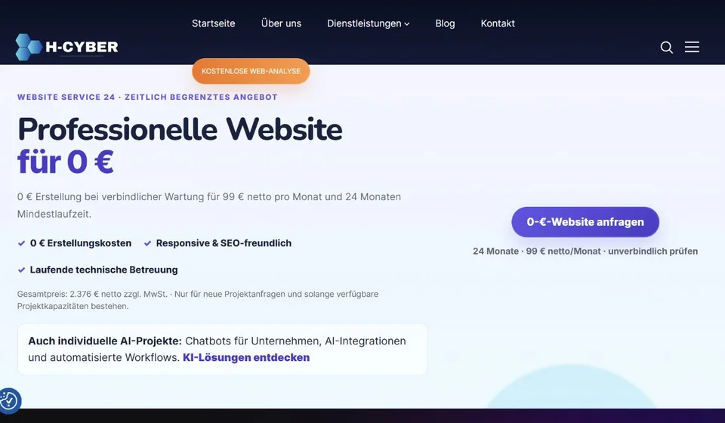
Task: Click the 'Laufende technische Betreuung' text
Action: coord(103,270)
